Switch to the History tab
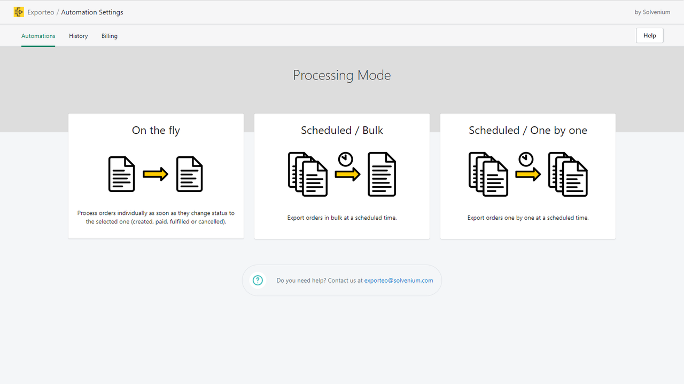Image resolution: width=684 pixels, height=384 pixels. coord(78,36)
